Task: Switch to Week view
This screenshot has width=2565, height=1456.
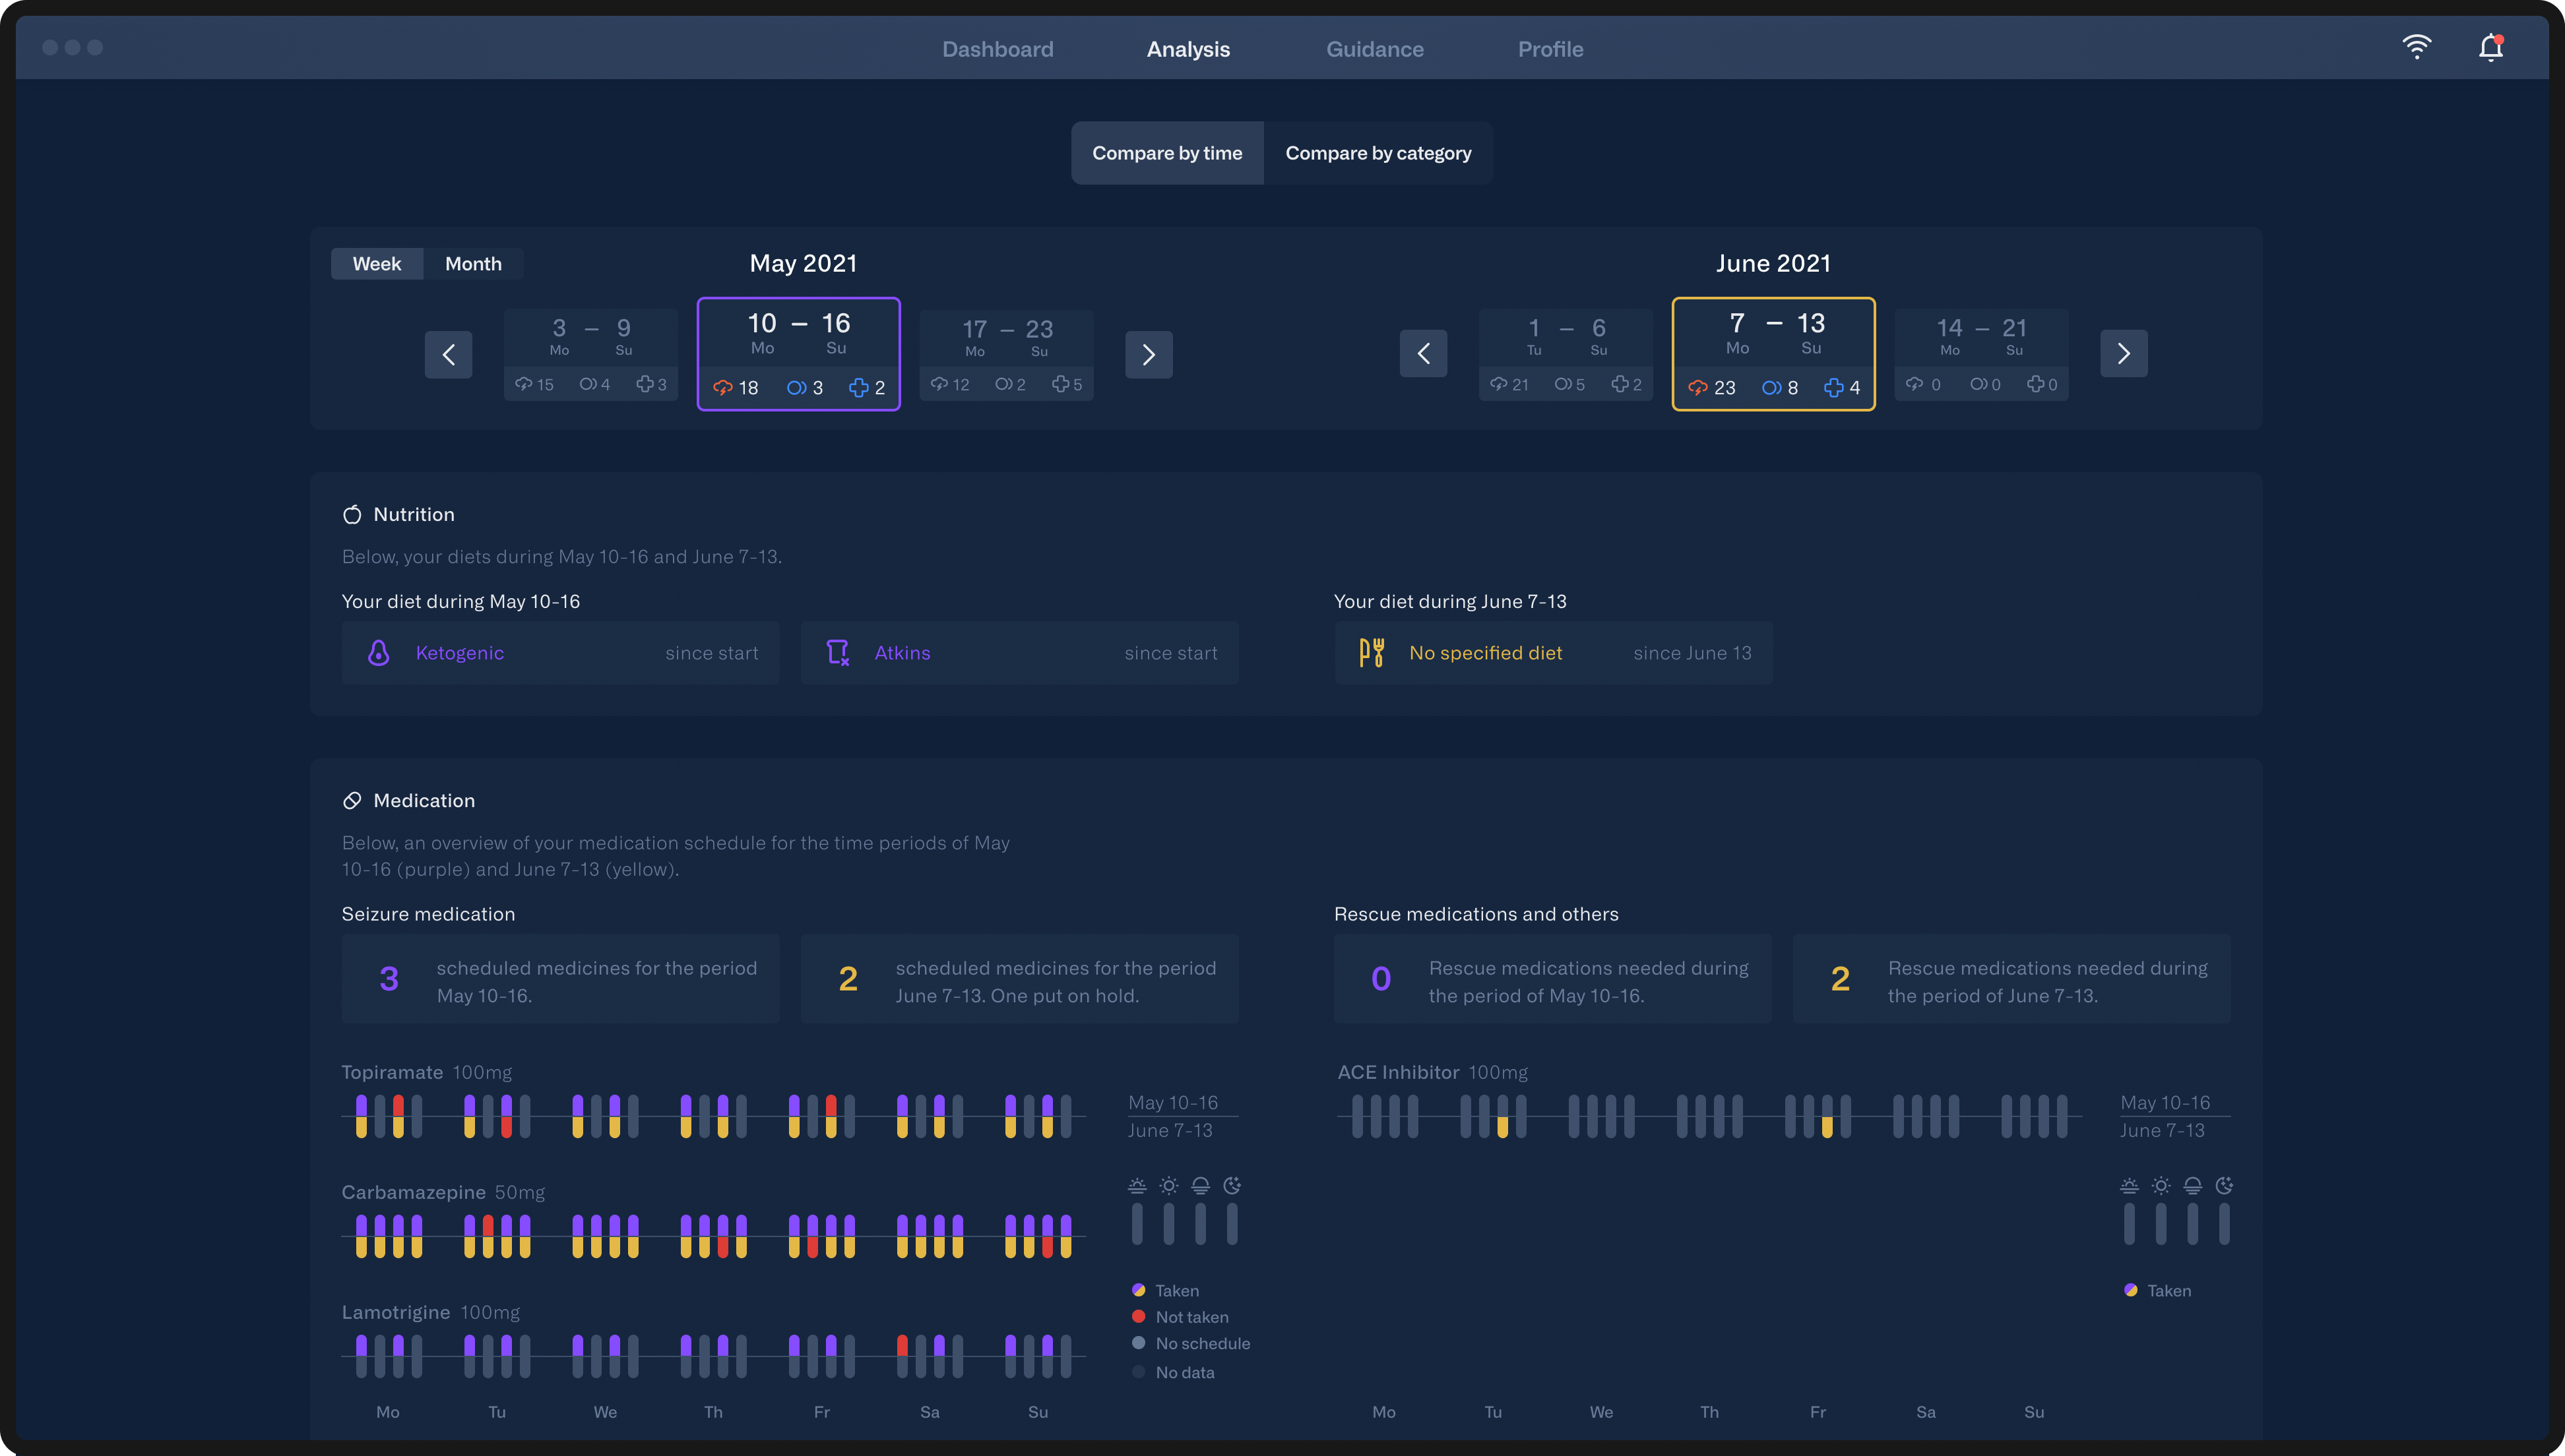Action: tap(377, 264)
